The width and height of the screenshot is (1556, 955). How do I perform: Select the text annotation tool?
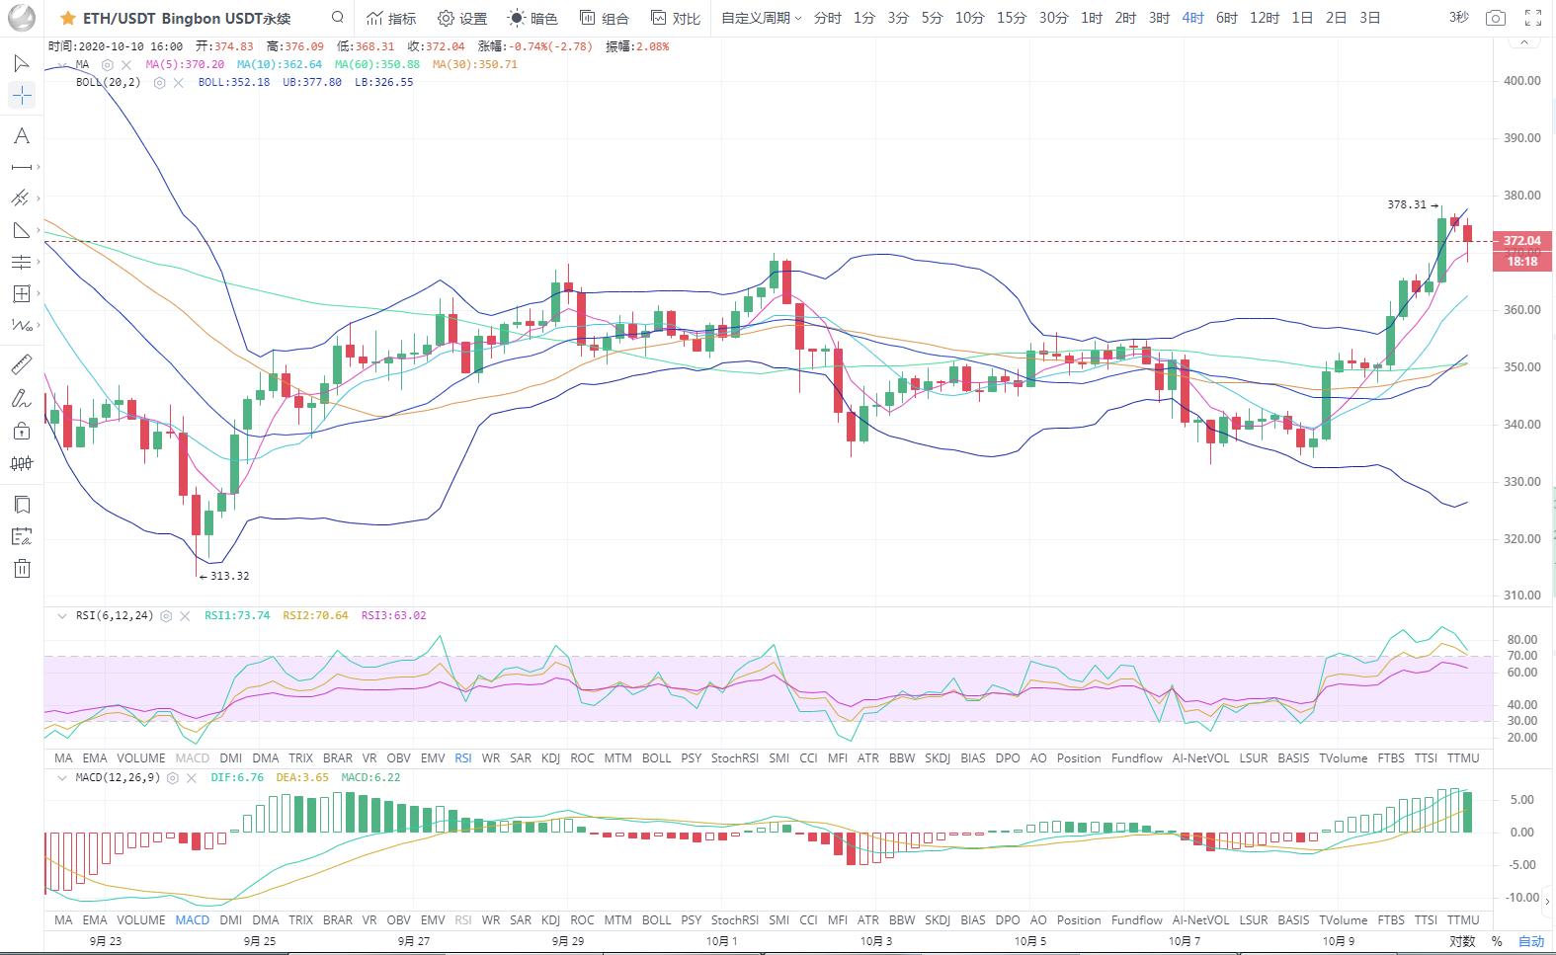pyautogui.click(x=22, y=136)
